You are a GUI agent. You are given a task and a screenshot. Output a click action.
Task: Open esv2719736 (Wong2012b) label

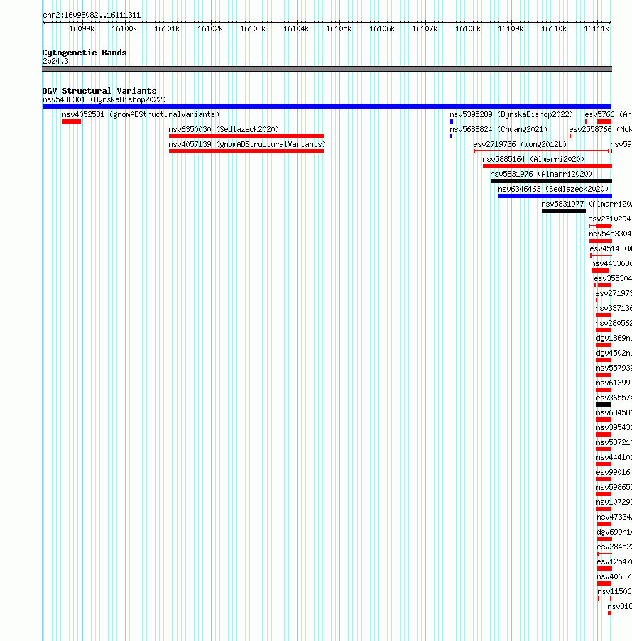click(520, 144)
